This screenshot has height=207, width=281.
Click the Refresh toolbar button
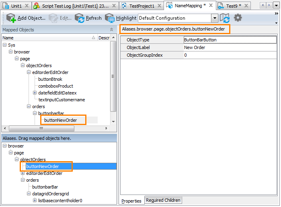tap(88, 18)
